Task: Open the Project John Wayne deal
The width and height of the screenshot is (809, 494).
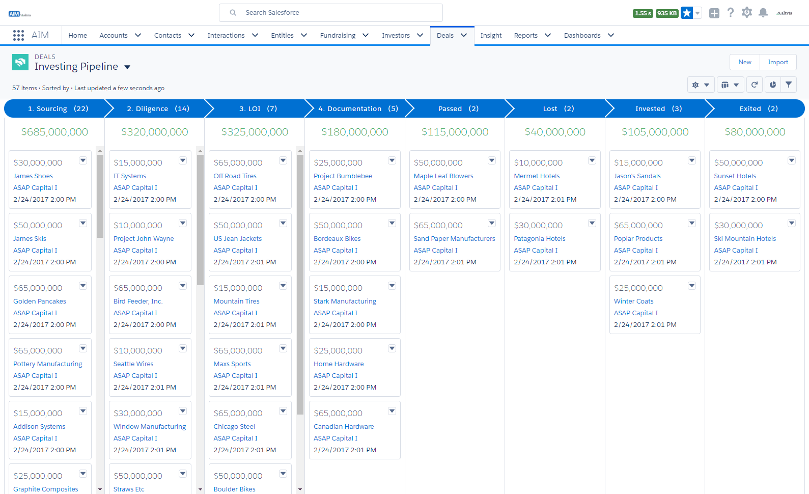Action: coord(144,238)
